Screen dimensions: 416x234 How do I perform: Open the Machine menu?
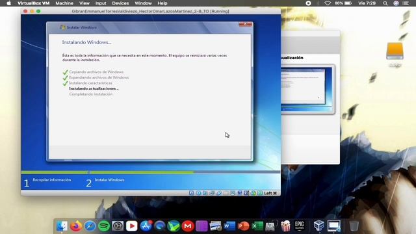tap(64, 3)
